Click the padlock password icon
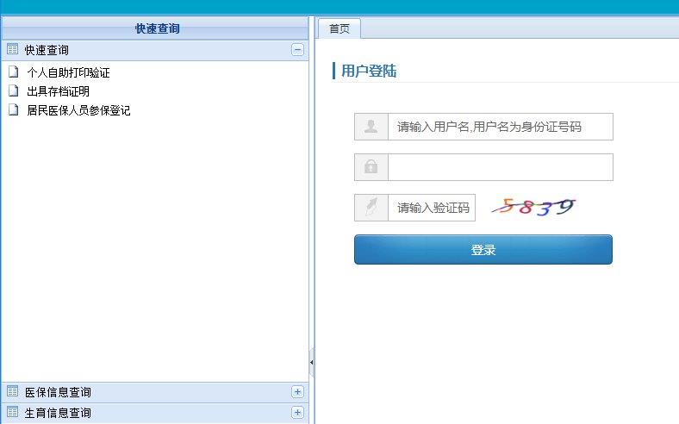 [x=371, y=166]
